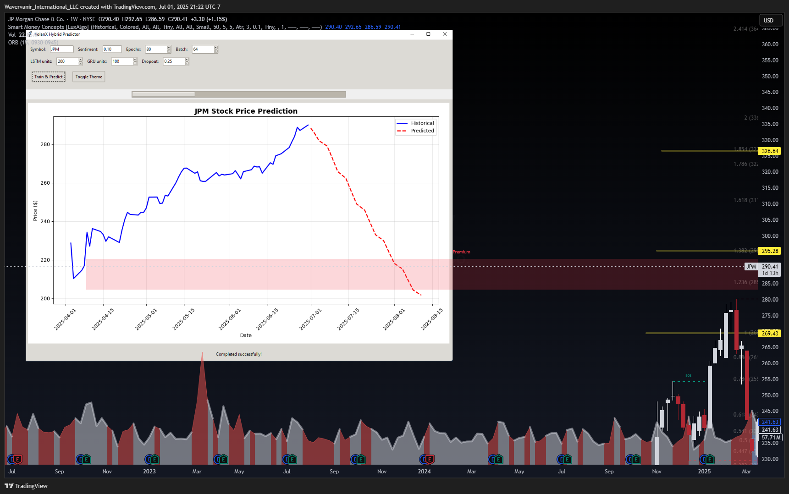Raise Dropout with its up arrow
789x494 pixels.
click(x=187, y=60)
